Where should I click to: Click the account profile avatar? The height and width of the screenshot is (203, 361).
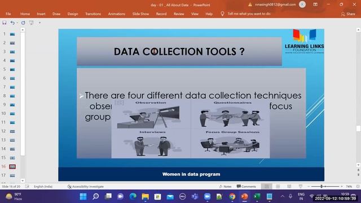302,5
